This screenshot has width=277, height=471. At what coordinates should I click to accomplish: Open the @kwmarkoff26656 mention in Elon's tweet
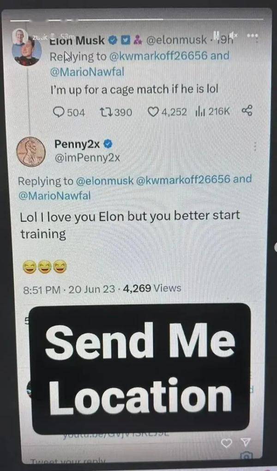[x=159, y=56]
